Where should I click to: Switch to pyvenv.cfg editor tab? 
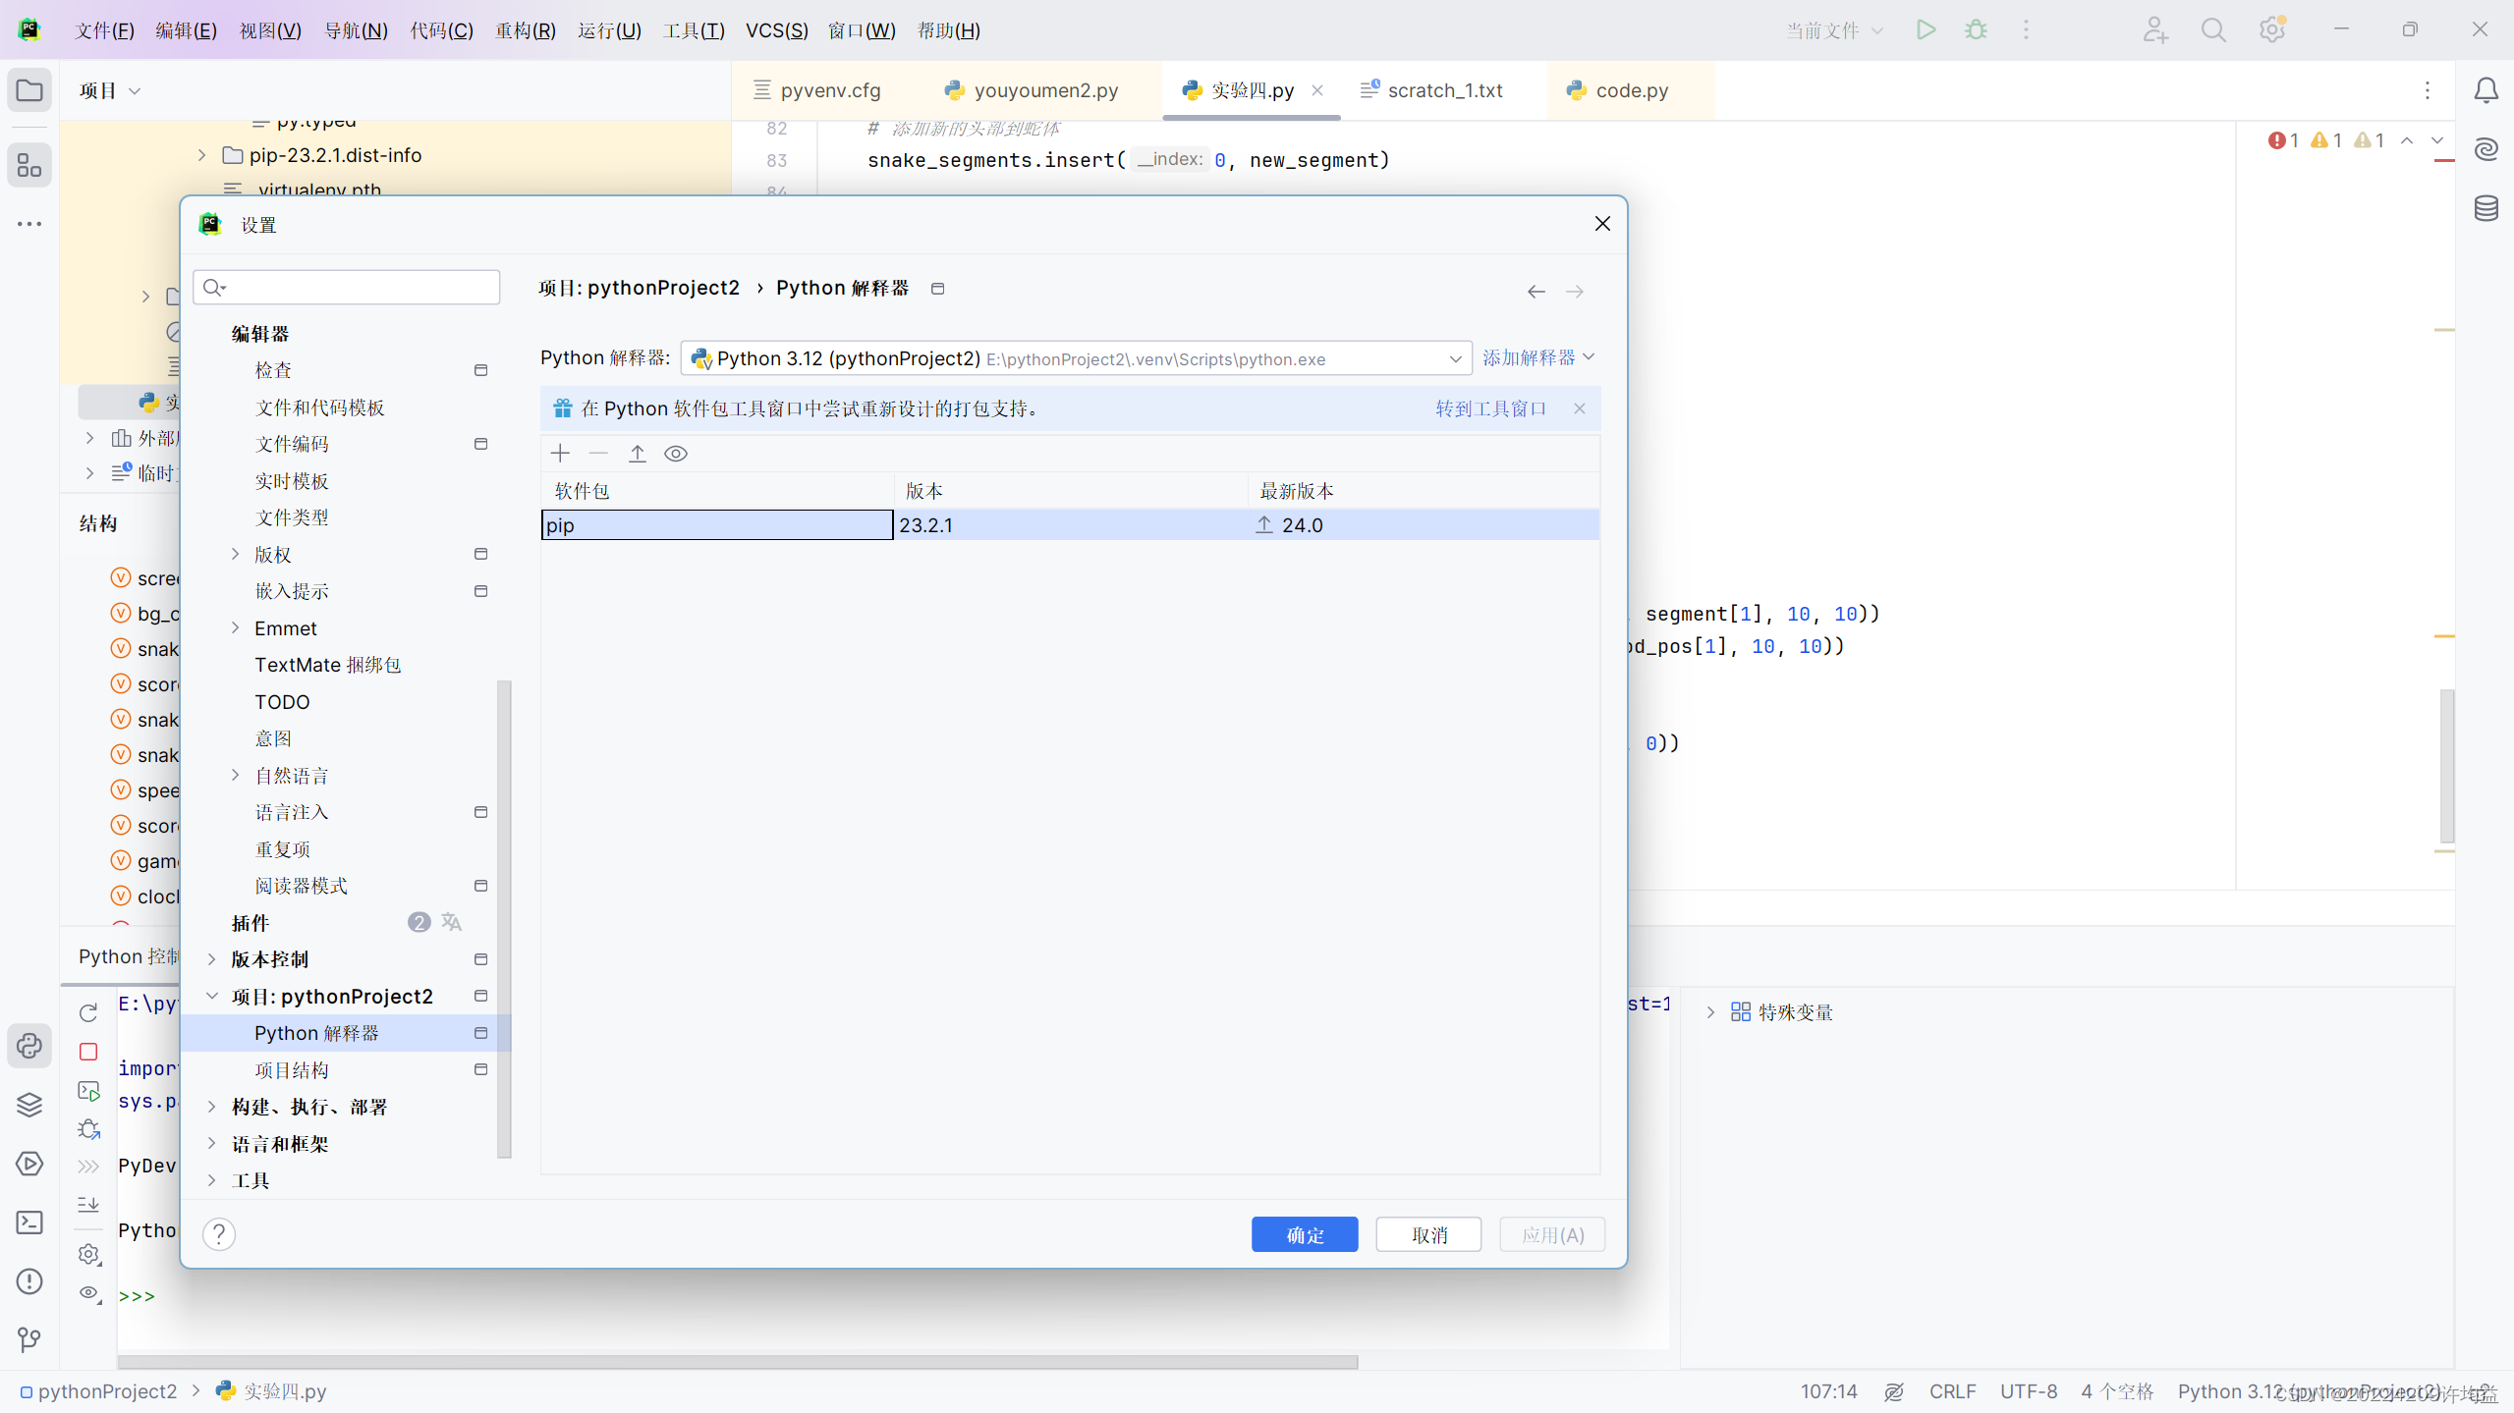click(816, 90)
